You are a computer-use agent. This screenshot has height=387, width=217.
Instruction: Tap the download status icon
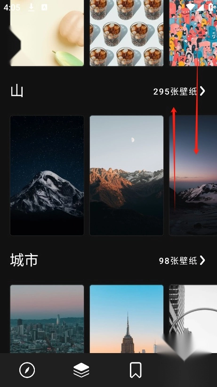(x=31, y=8)
